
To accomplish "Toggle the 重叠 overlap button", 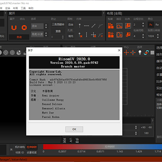I will (x=58, y=31).
